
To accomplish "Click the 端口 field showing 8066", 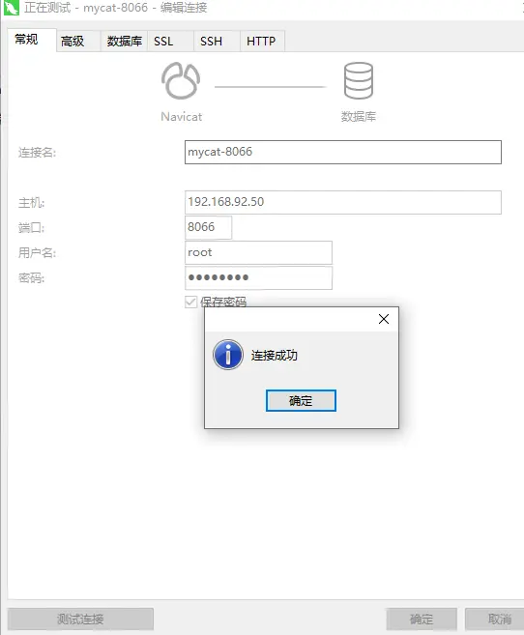I will pyautogui.click(x=208, y=227).
